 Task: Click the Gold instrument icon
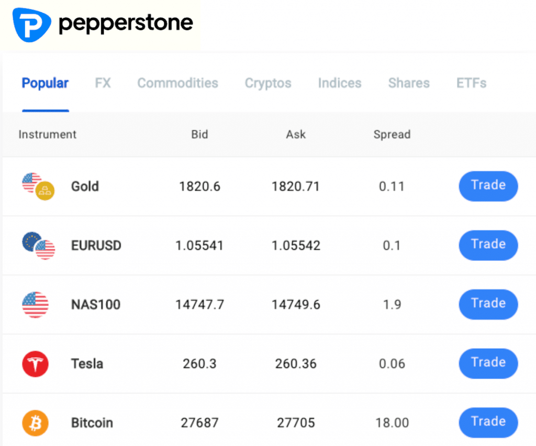(x=38, y=187)
